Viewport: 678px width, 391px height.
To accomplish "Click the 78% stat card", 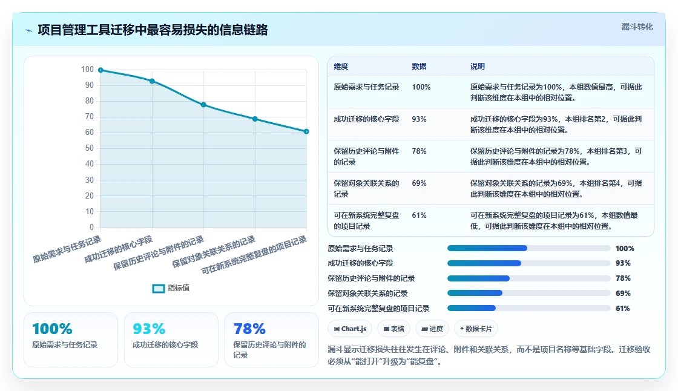I will 272,340.
